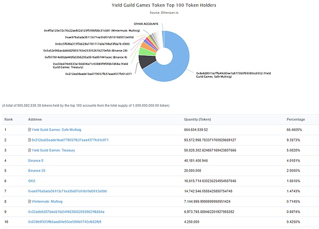Open the 0x639b9f303ffb5aed address link
This screenshot has height=229, width=319.
(x=67, y=223)
